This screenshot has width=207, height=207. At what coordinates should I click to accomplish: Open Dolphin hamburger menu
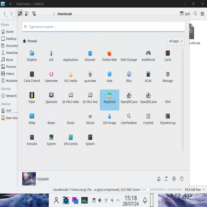click(202, 13)
